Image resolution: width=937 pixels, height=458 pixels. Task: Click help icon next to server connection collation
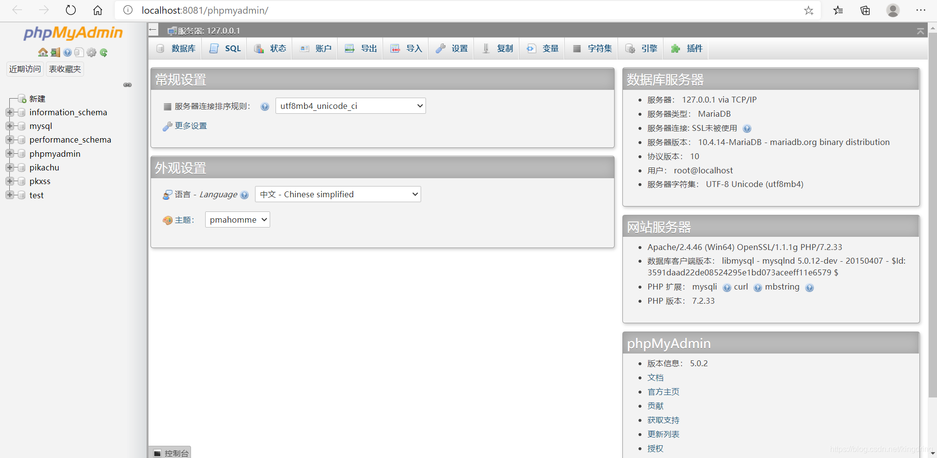tap(265, 106)
